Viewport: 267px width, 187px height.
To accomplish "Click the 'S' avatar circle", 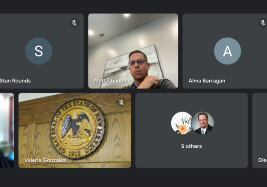I will pyautogui.click(x=39, y=51).
